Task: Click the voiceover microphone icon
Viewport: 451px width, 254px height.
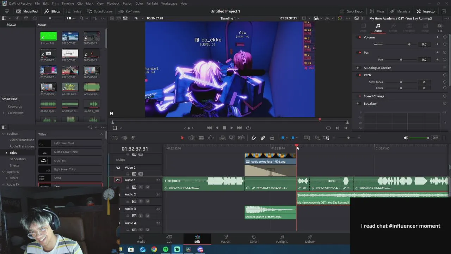Action: click(134, 138)
